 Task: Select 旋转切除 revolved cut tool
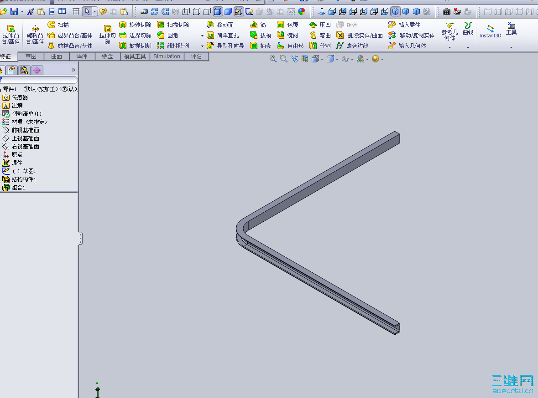[x=135, y=25]
